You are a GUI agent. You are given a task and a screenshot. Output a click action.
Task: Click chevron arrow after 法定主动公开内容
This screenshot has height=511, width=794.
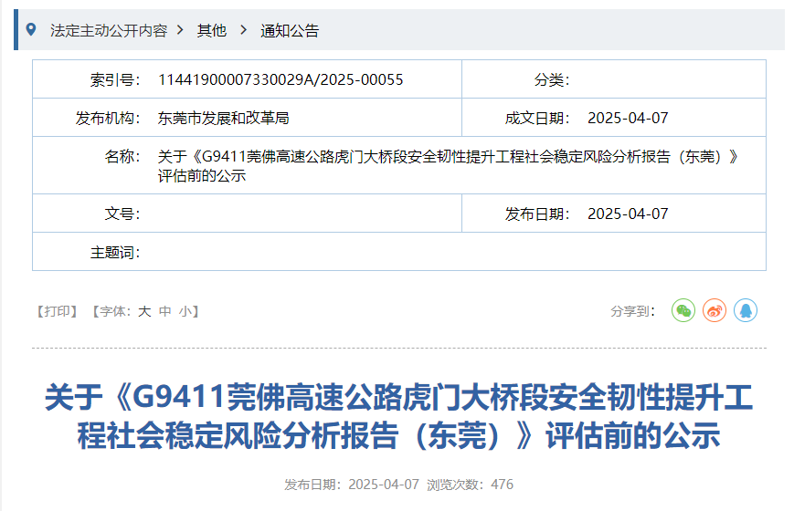coord(180,30)
